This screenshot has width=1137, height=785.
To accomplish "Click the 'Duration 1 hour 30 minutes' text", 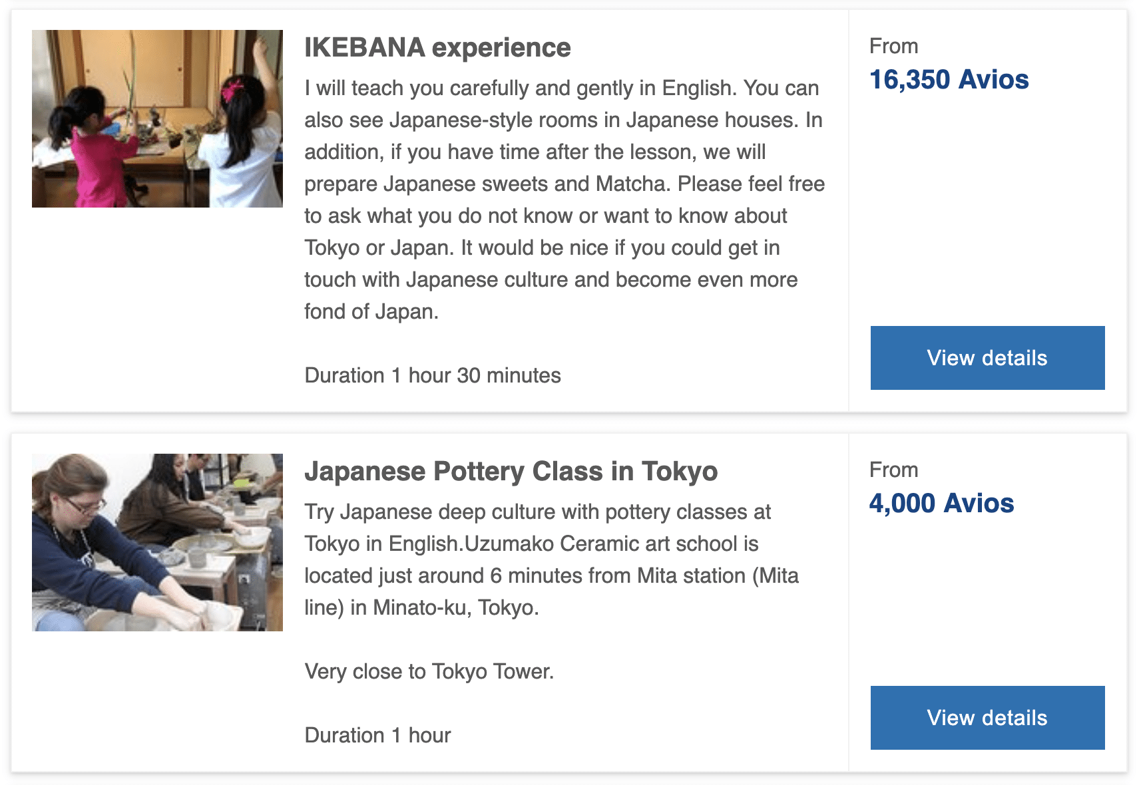I will [x=433, y=376].
